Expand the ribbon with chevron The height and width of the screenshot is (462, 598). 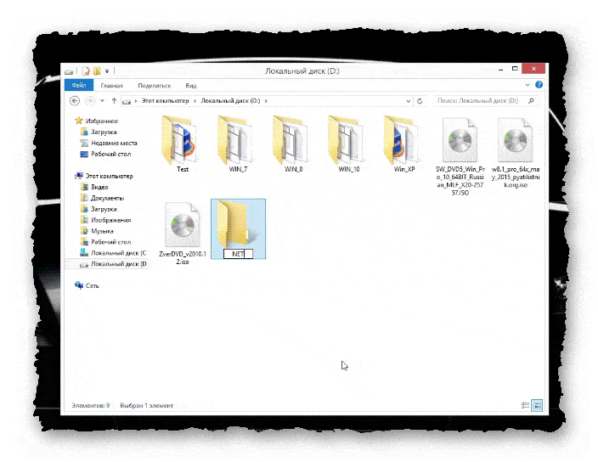coord(527,85)
